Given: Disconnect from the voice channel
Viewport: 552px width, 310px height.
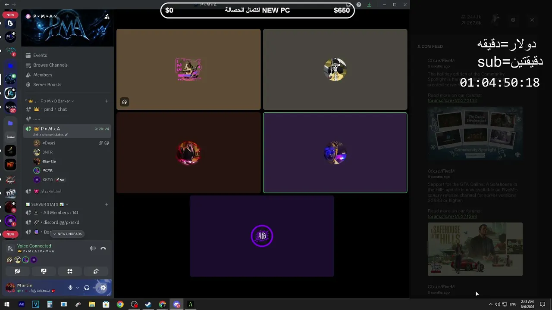Looking at the screenshot, I should 103,248.
